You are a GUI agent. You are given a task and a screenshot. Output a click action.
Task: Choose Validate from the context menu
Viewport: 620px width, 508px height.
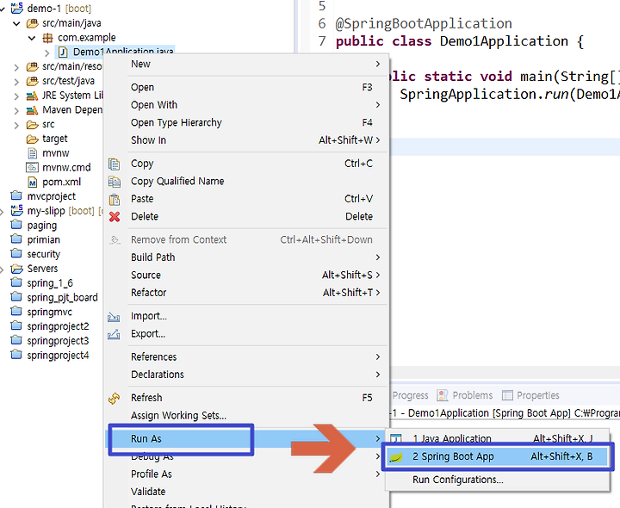pos(247,492)
